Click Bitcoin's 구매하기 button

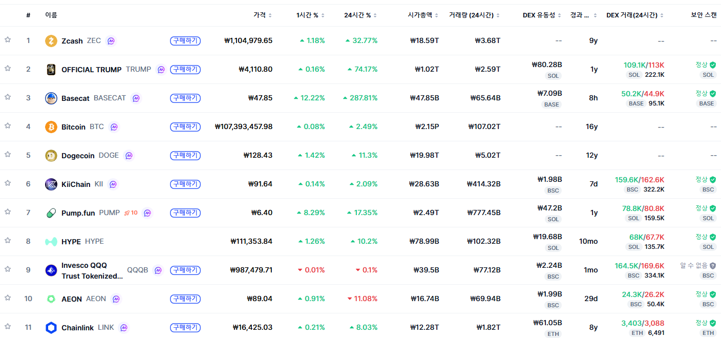coord(185,127)
